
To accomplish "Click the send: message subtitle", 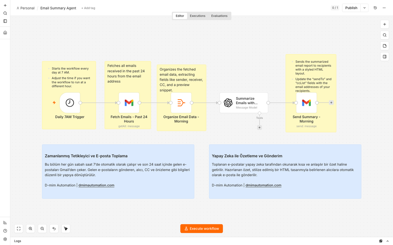I will click(x=307, y=126).
